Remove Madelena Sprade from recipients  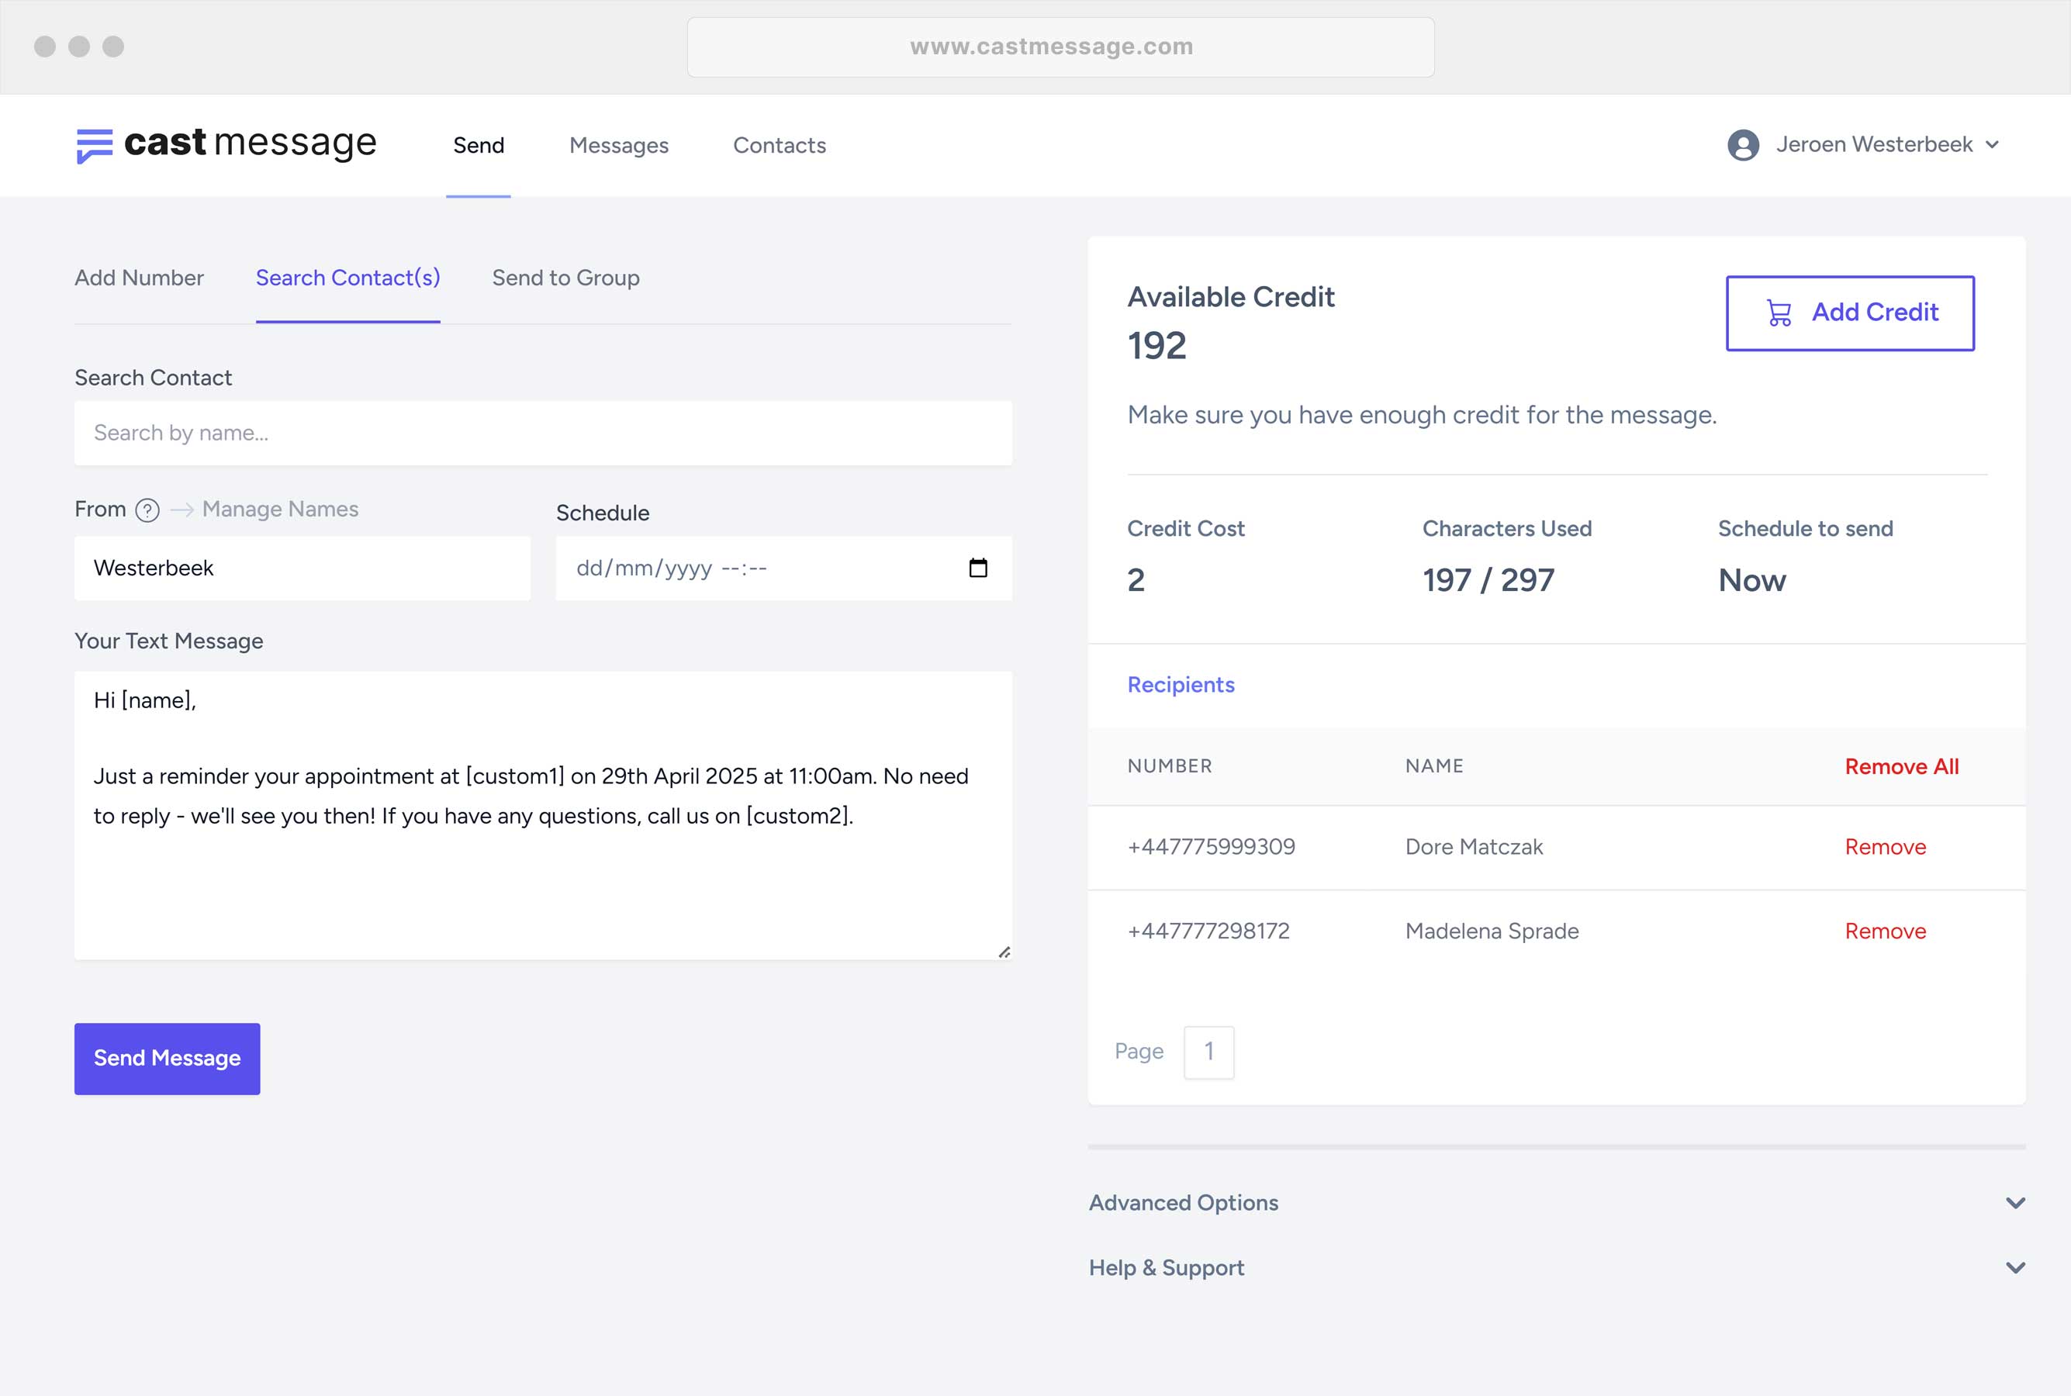[x=1885, y=931]
